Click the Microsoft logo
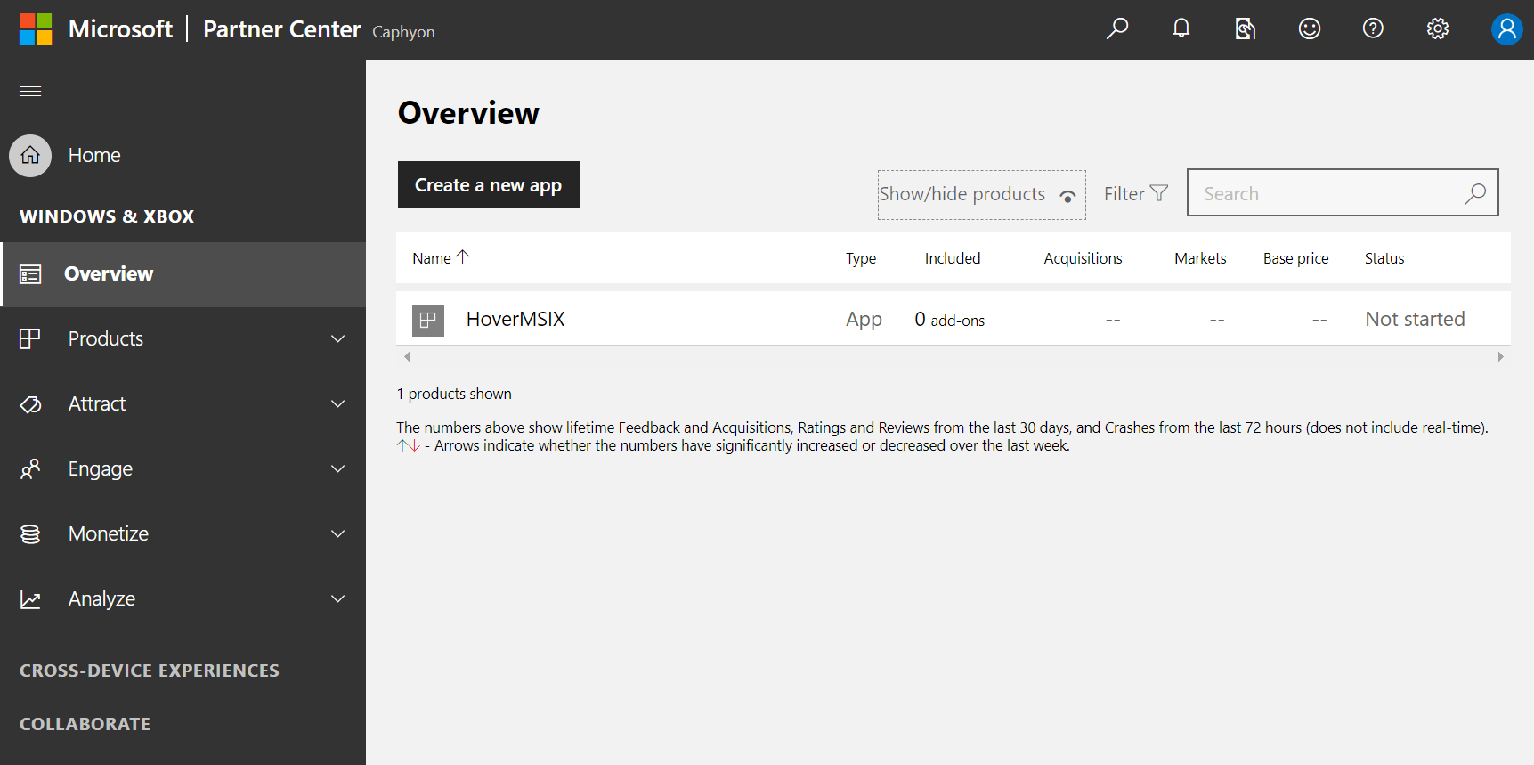The height and width of the screenshot is (765, 1534). pyautogui.click(x=36, y=29)
